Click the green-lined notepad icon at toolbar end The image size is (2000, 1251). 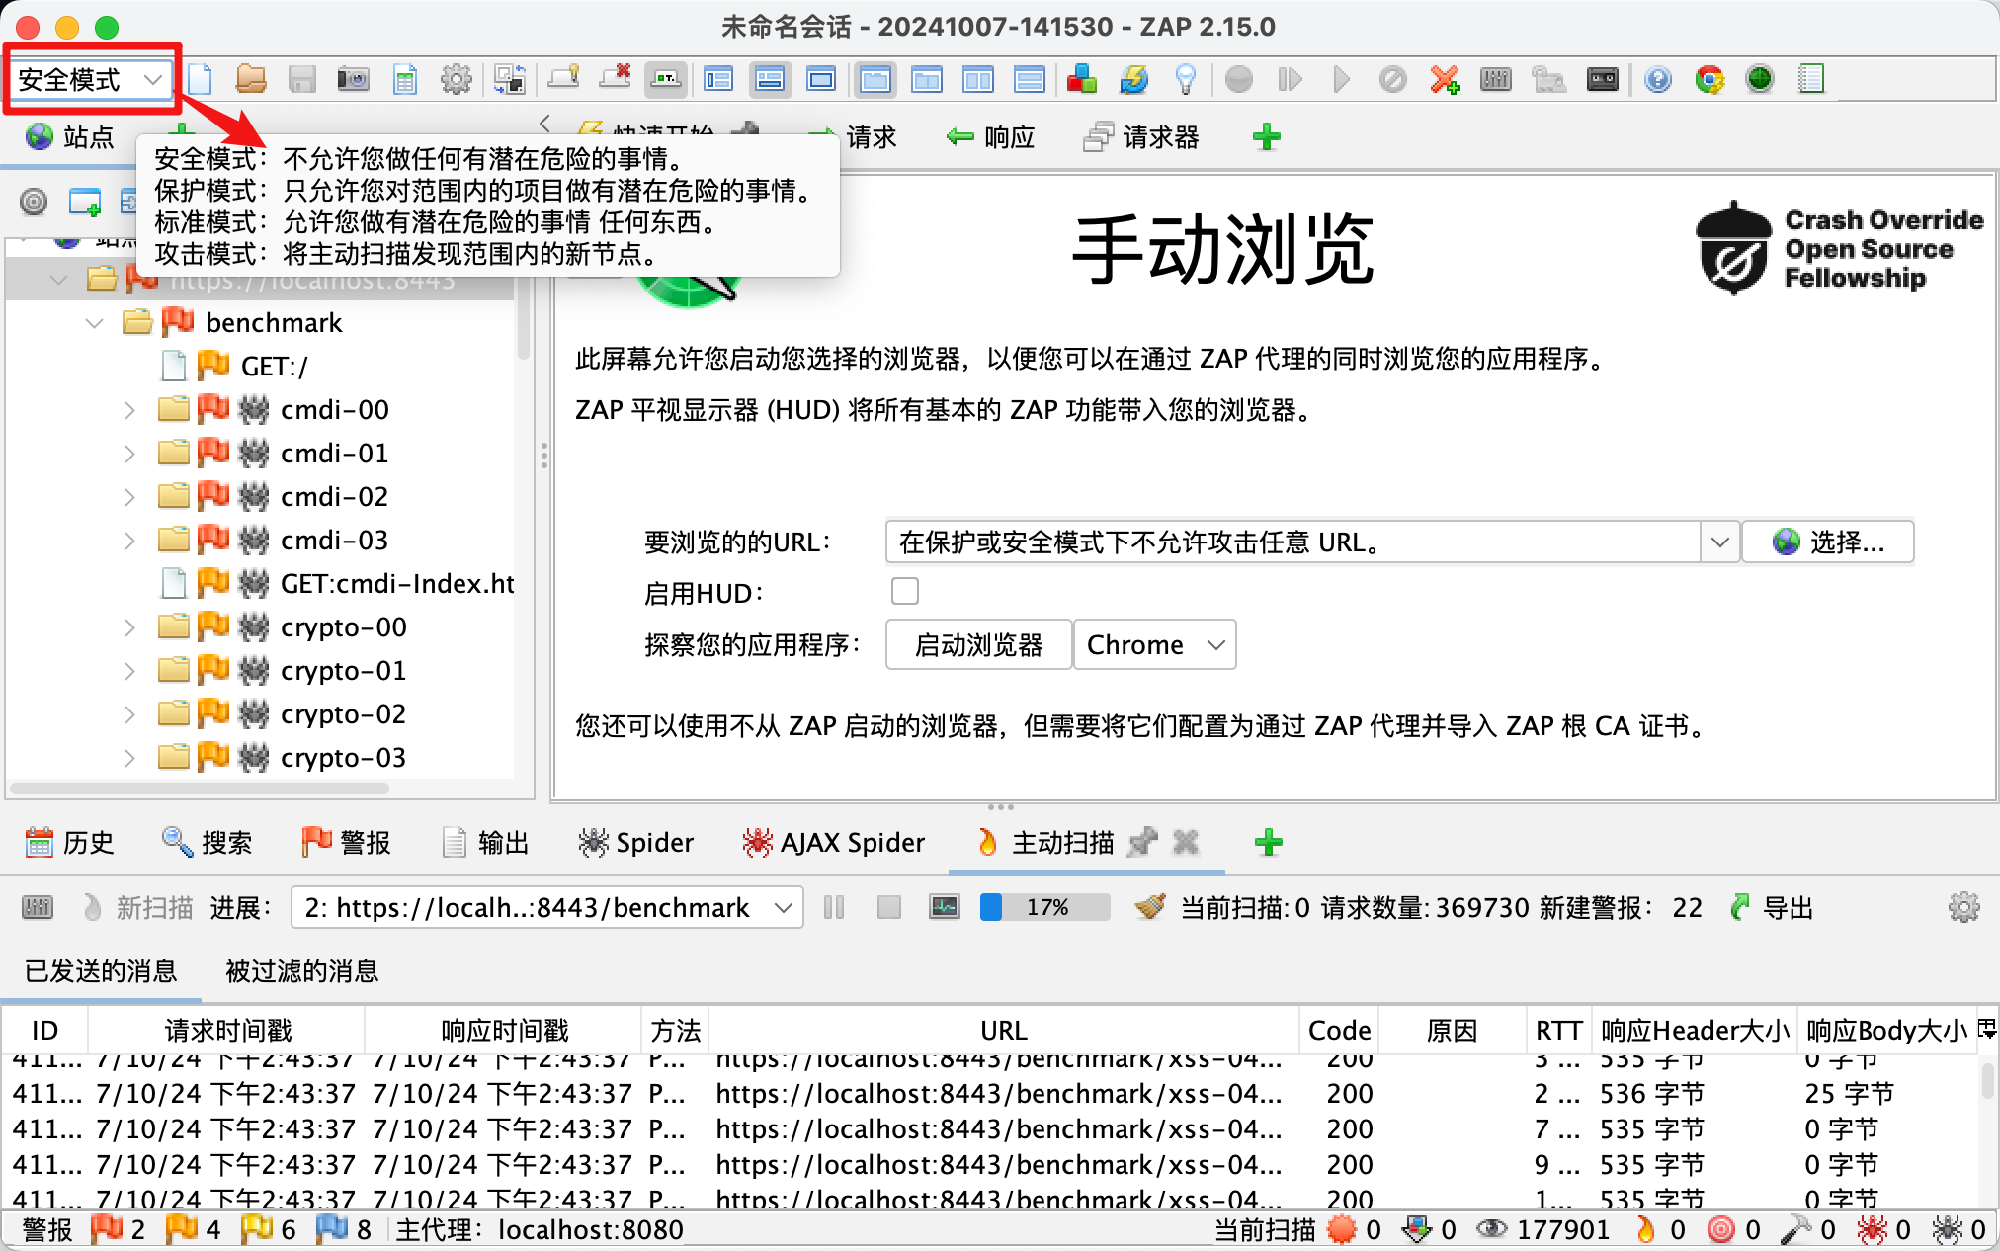click(x=1811, y=79)
